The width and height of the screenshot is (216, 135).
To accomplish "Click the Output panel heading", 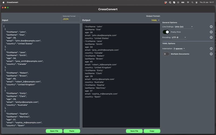I will point(86,20).
